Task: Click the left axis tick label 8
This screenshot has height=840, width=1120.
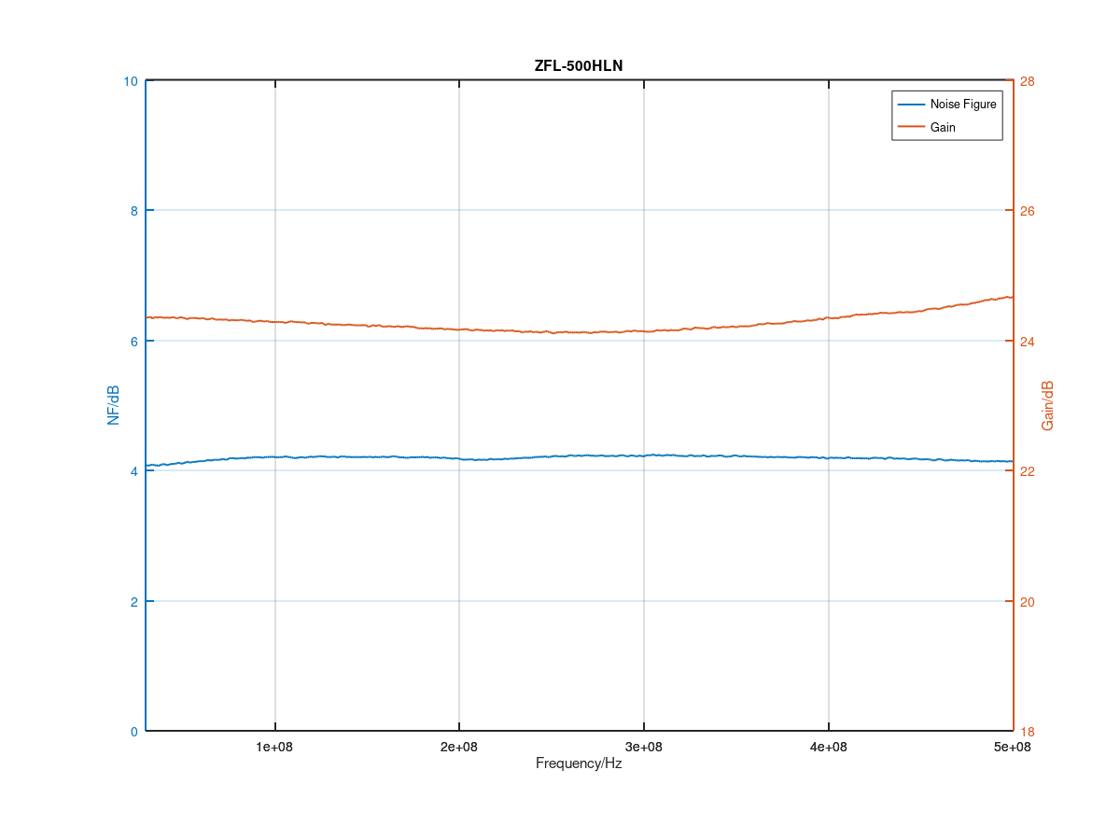Action: [x=134, y=211]
